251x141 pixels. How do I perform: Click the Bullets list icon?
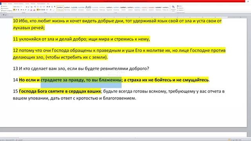click(x=38, y=7)
